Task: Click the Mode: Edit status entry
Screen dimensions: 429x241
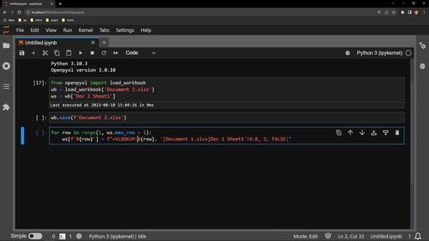Action: coord(306,236)
